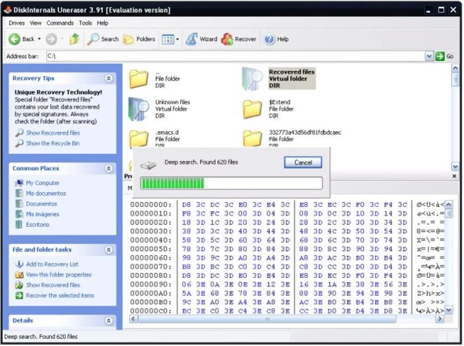
Task: Collapse the Common Places panel
Action: (x=109, y=169)
